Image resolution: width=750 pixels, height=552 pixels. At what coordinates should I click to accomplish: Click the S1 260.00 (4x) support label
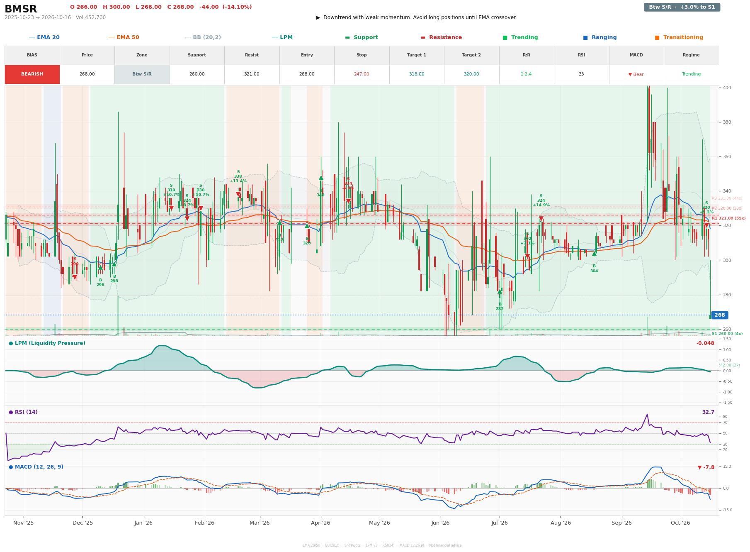(x=727, y=334)
